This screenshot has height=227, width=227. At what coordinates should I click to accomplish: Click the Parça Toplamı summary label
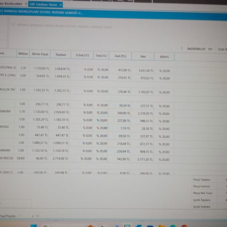click(202, 180)
